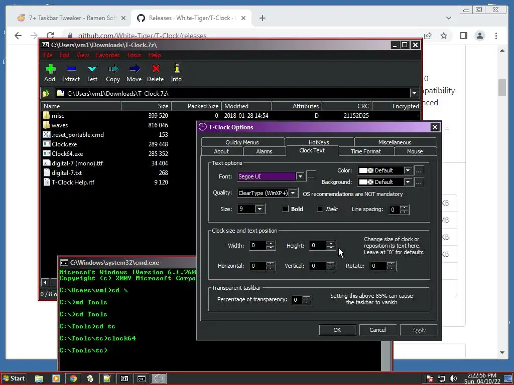
Task: Click the custom Background ellipsis button
Action: point(419,182)
